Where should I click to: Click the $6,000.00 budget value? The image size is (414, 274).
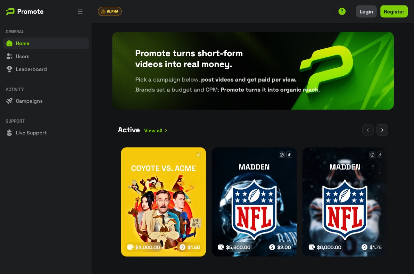coord(329,247)
